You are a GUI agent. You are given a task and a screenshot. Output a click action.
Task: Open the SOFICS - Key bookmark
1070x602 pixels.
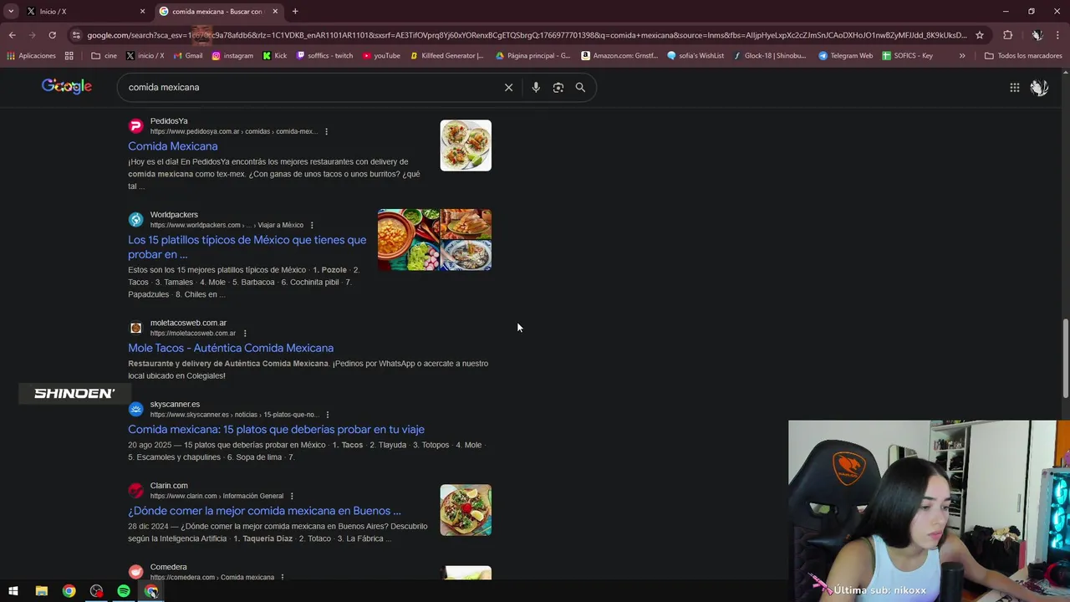pos(907,56)
